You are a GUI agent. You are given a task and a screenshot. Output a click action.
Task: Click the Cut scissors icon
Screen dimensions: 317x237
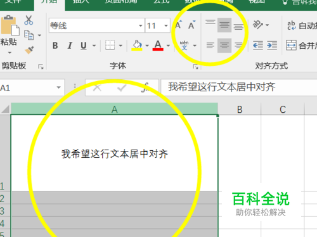pos(29,20)
